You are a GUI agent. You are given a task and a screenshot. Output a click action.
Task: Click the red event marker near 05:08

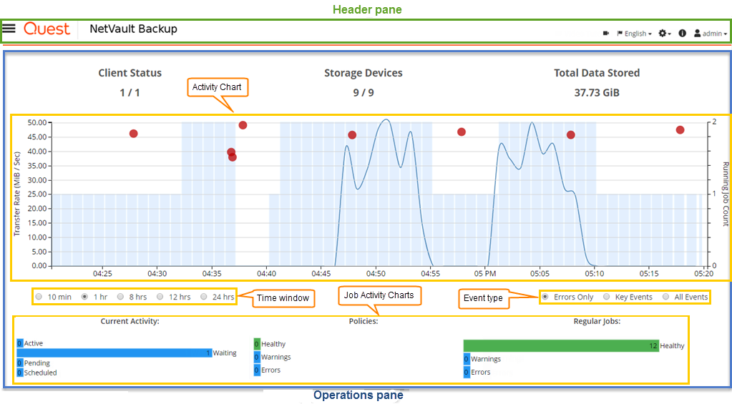point(570,135)
